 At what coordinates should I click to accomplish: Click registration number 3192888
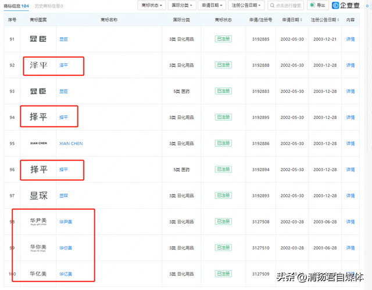(x=261, y=66)
